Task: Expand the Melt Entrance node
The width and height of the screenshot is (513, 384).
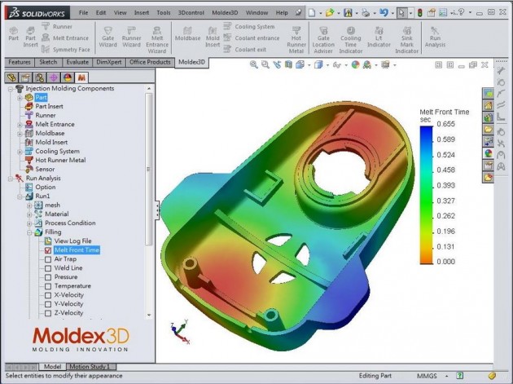Action: coord(20,125)
